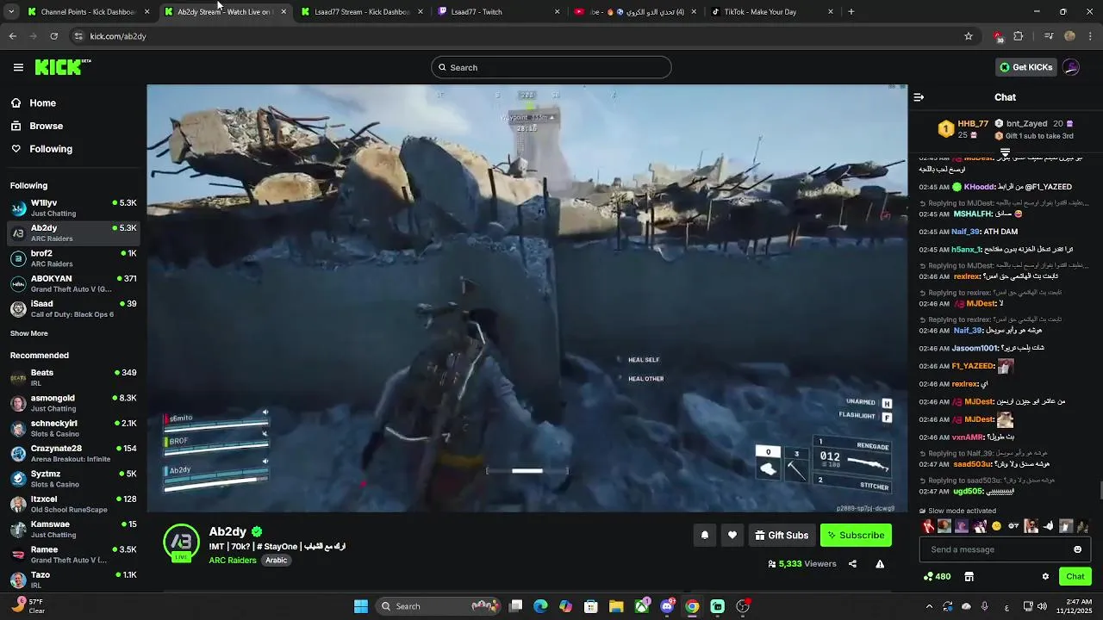Open the Get KICKs button
The height and width of the screenshot is (620, 1103).
pos(1025,67)
